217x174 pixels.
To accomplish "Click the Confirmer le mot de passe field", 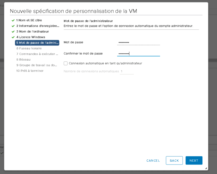I will (139, 54).
